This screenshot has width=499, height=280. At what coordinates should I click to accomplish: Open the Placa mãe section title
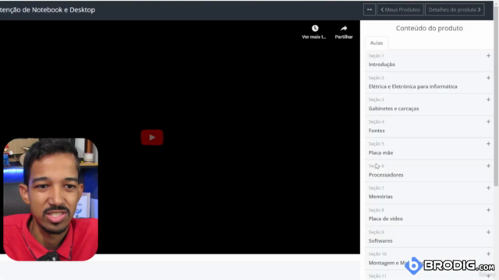point(380,152)
